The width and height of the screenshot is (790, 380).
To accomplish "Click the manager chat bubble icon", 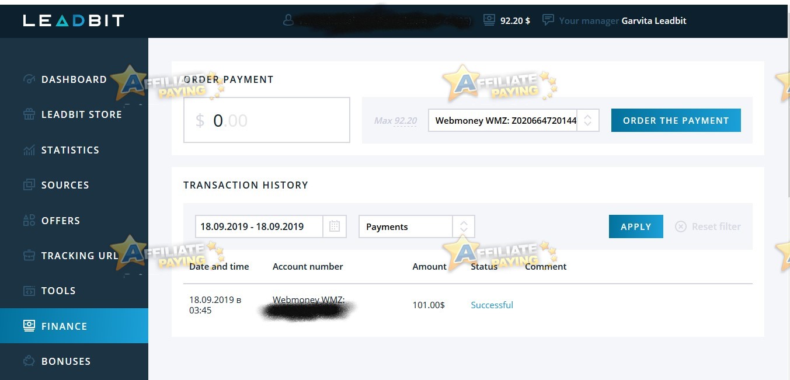I will 548,20.
